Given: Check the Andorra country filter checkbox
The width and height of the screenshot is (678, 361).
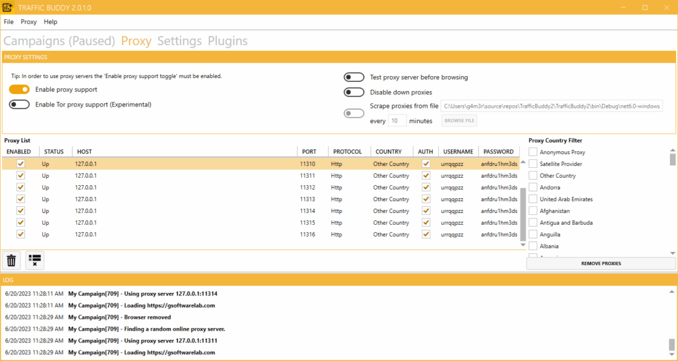Looking at the screenshot, I should (533, 188).
